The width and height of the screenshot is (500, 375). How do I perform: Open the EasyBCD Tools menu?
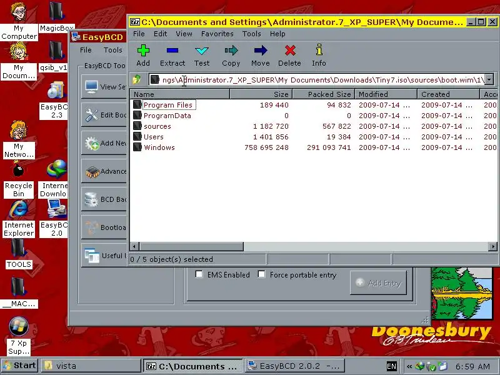(x=113, y=50)
